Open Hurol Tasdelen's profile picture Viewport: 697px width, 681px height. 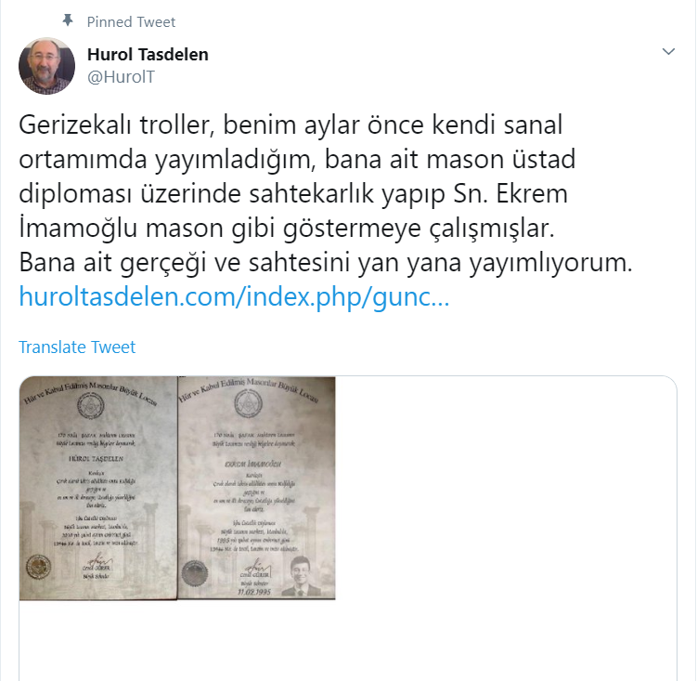tap(46, 66)
